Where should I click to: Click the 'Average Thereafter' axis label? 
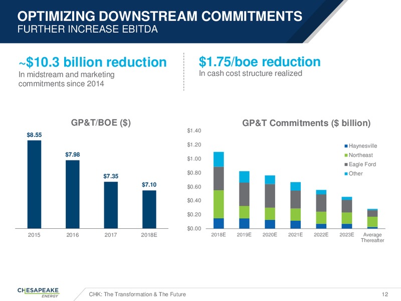coord(372,237)
